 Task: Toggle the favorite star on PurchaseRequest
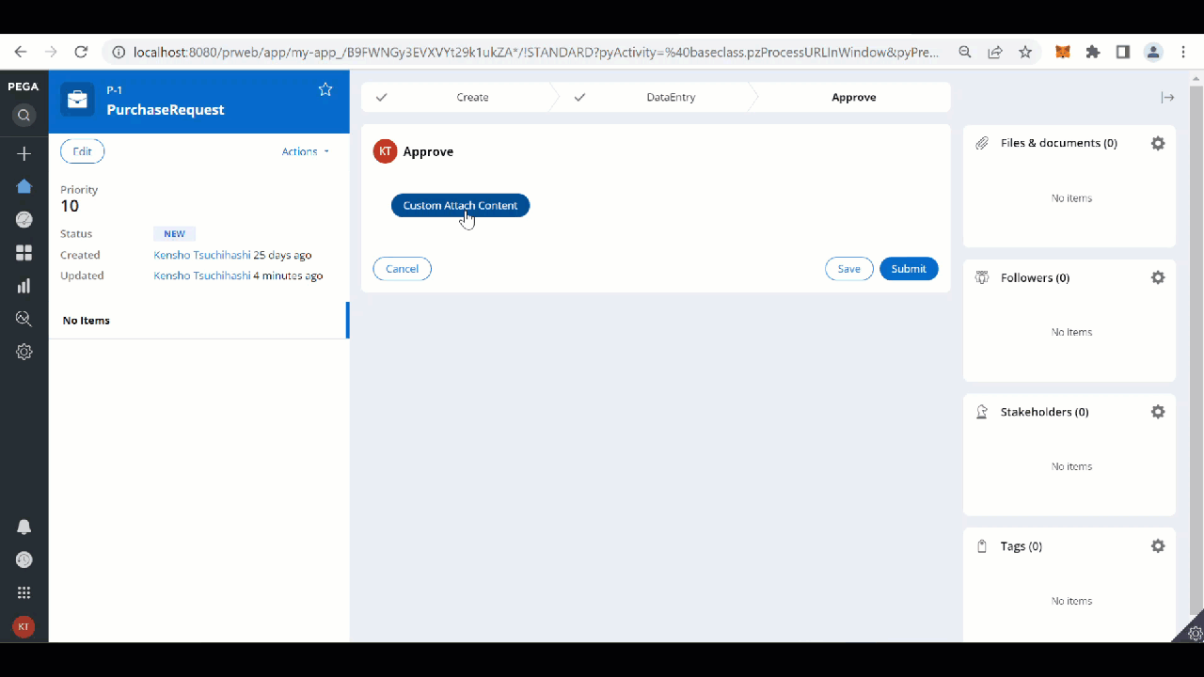click(325, 89)
